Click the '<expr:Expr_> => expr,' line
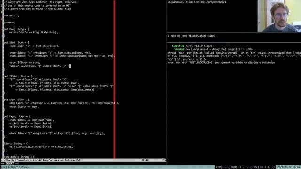Viewport: 301px width, 169px height. pos(24,107)
